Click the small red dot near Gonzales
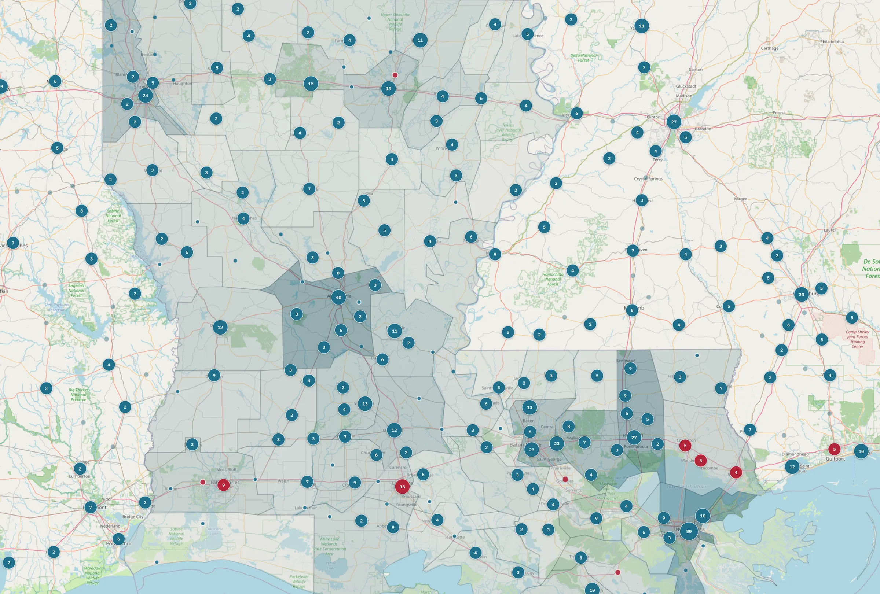 tap(565, 479)
